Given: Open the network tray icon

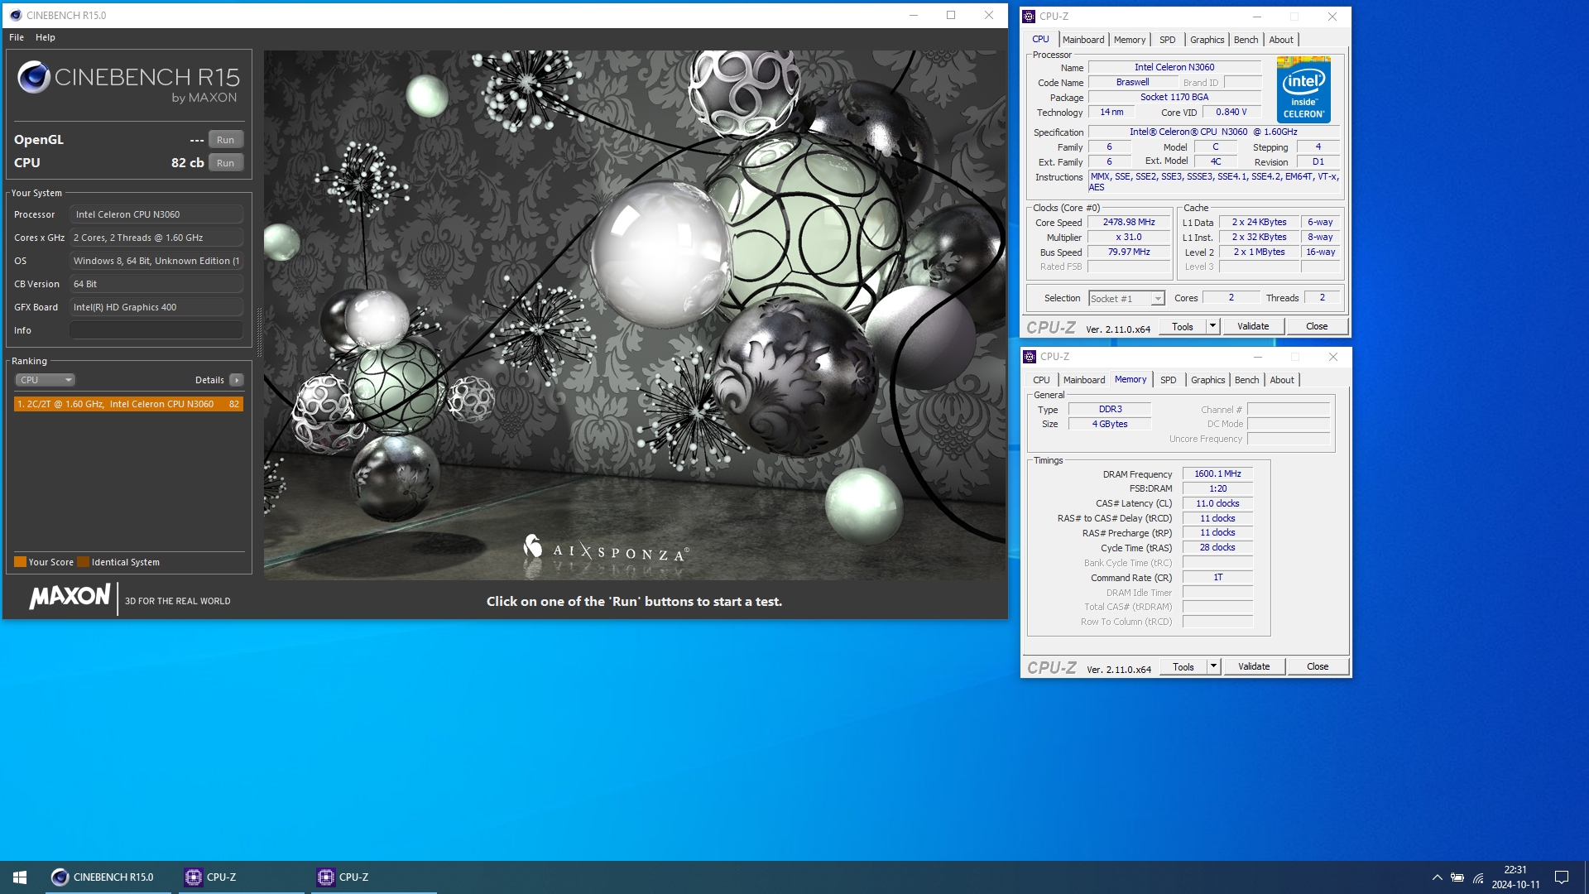Looking at the screenshot, I should point(1478,877).
